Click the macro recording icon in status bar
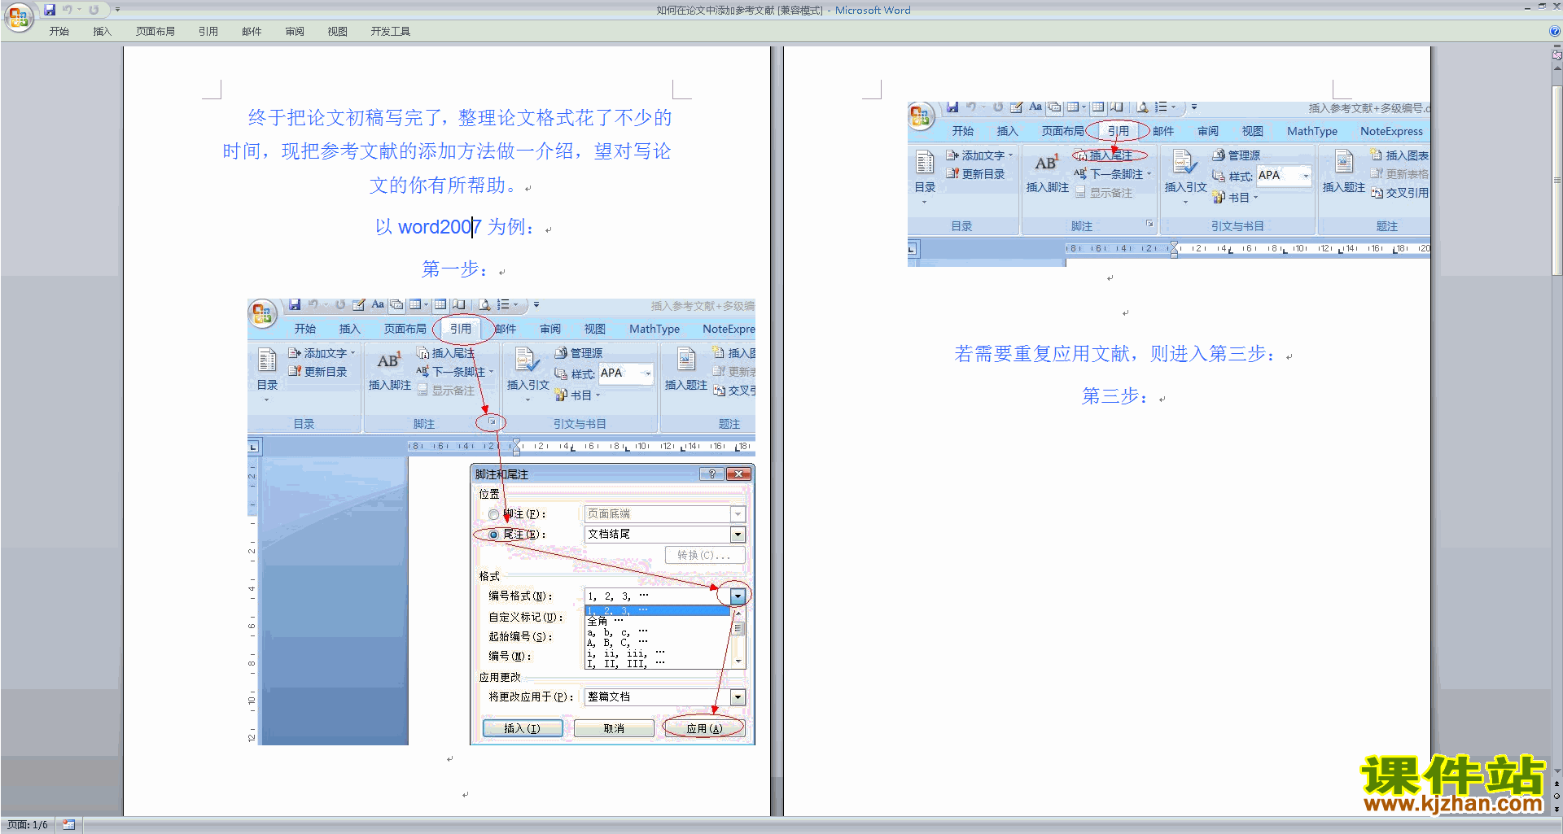 (x=68, y=825)
